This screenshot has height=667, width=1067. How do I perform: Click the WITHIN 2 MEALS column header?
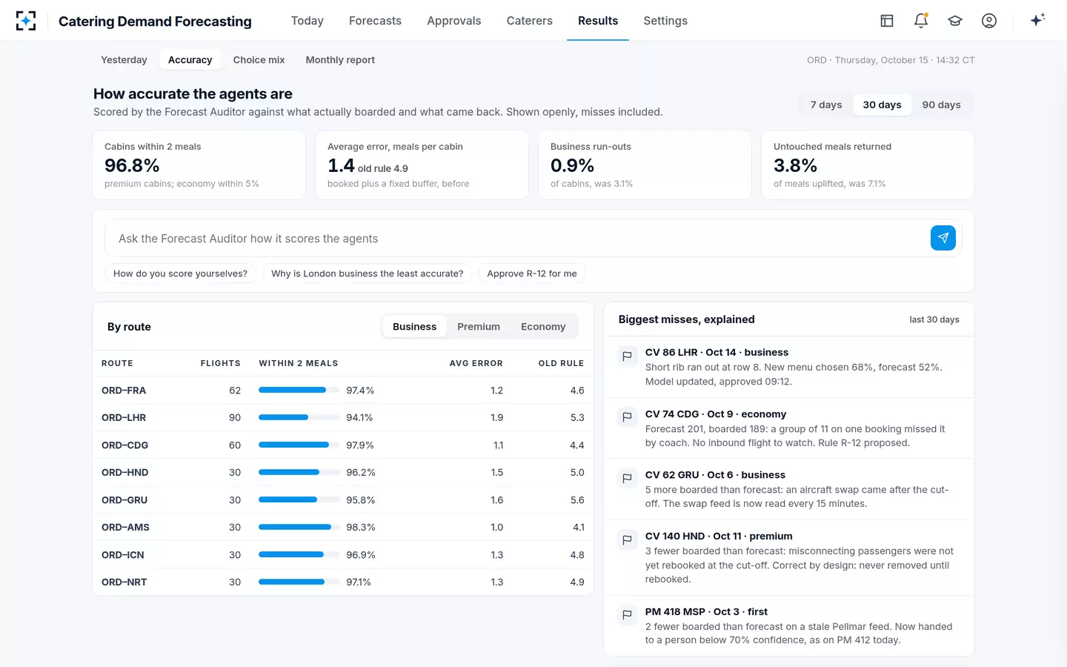coord(298,363)
